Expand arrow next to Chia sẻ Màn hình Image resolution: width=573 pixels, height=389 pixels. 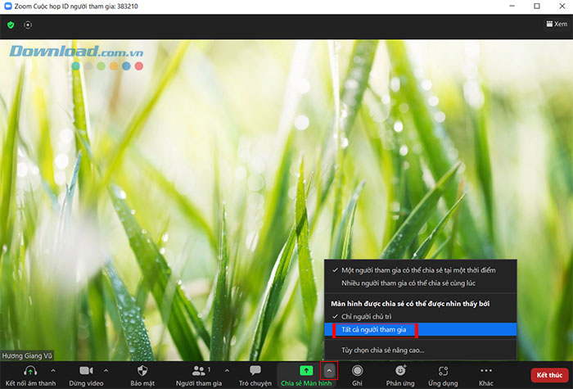328,371
